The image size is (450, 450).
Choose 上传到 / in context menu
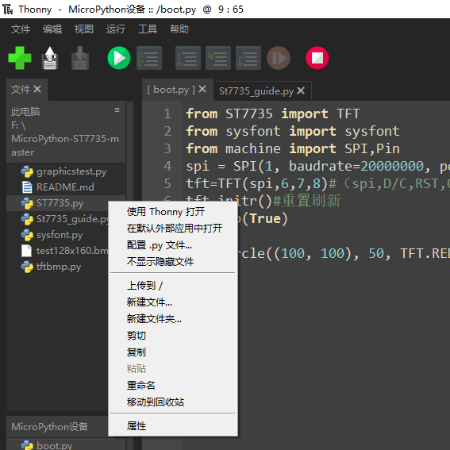point(173,286)
